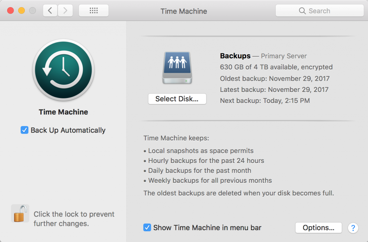The height and width of the screenshot is (242, 368).
Task: Click the Next backup time line
Action: tap(264, 101)
